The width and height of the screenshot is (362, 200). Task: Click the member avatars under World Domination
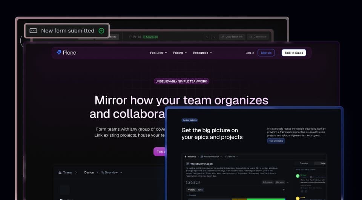click(x=193, y=182)
